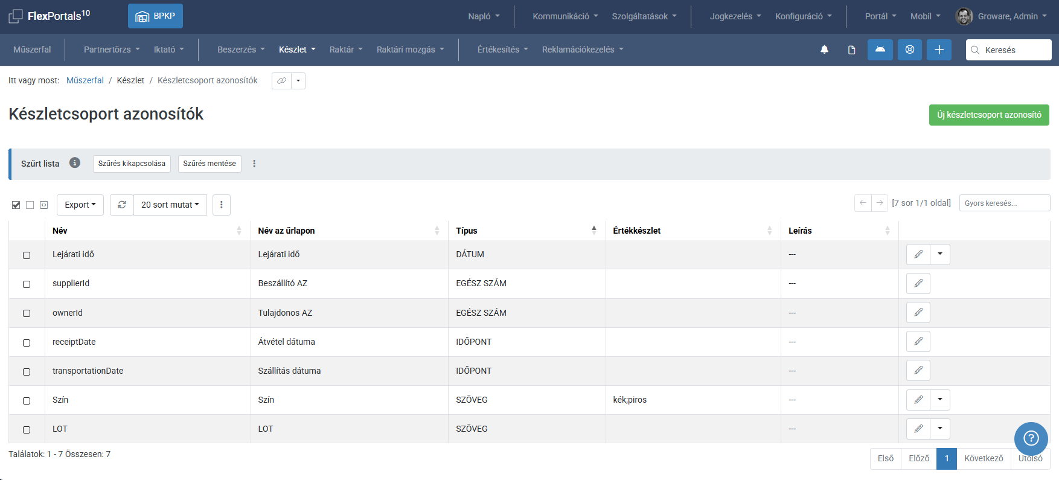1059x480 pixels.
Task: Open the Konfiguráció dropdown menu
Action: click(804, 16)
